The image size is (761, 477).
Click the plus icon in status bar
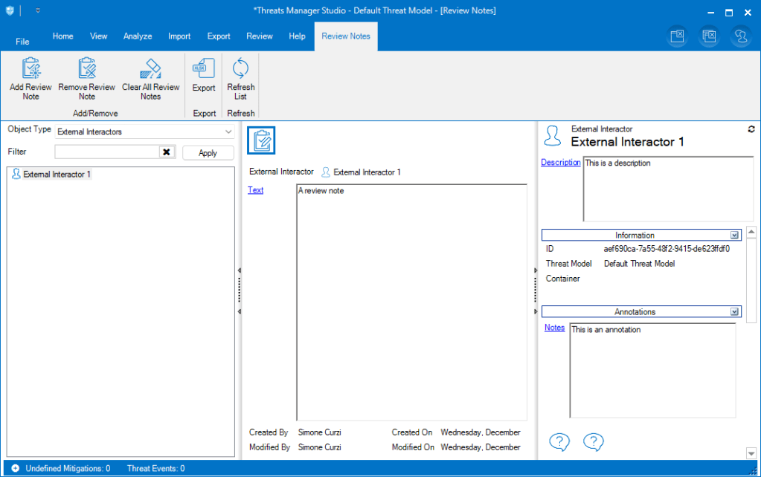point(15,469)
